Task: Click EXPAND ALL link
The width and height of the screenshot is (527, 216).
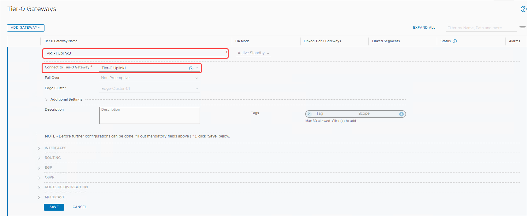Action: click(424, 28)
